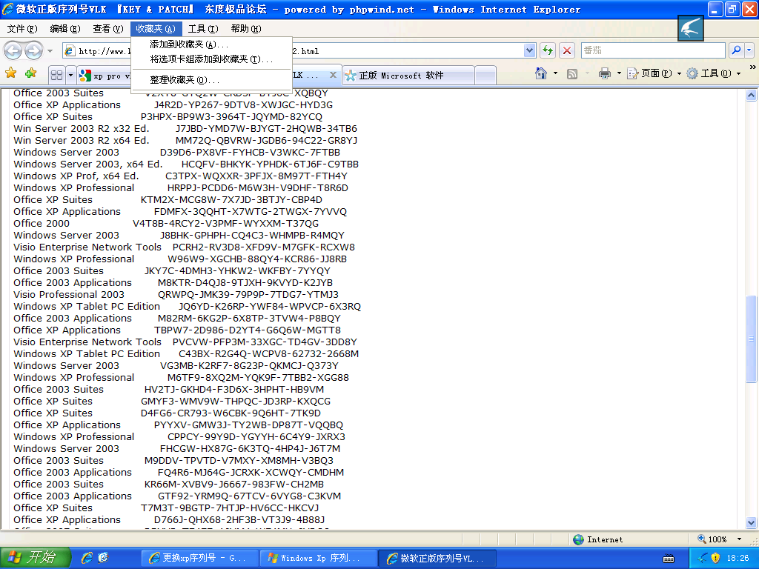Open the 开始 Start menu
This screenshot has width=759, height=569.
point(35,558)
